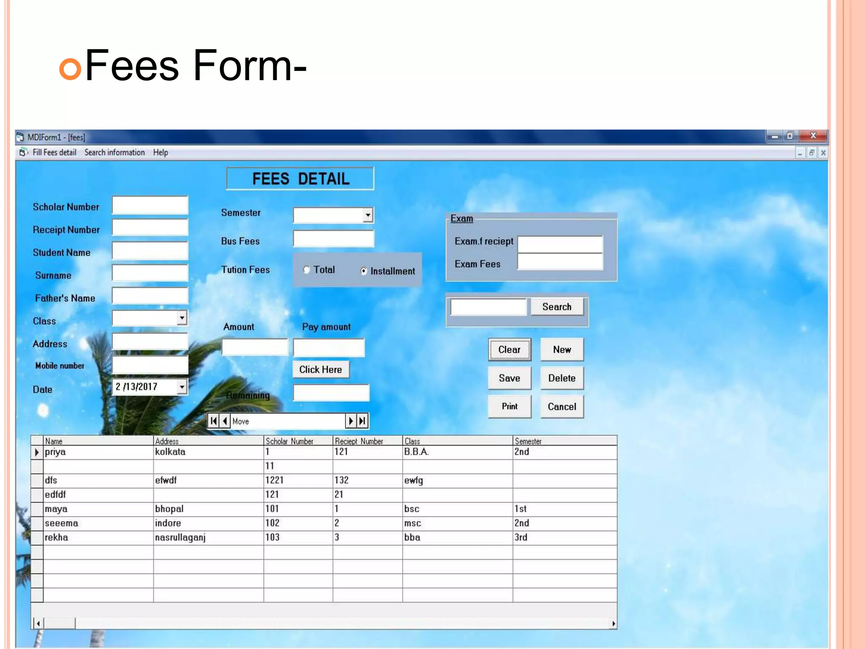Click the Scholar_Number column header

point(298,441)
